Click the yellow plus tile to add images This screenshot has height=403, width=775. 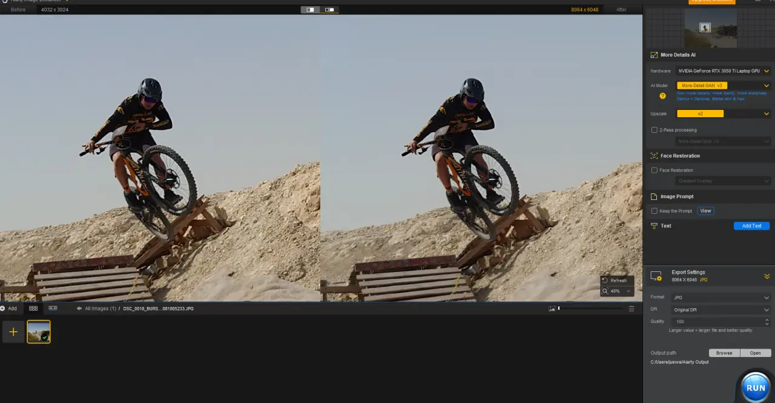click(x=13, y=332)
